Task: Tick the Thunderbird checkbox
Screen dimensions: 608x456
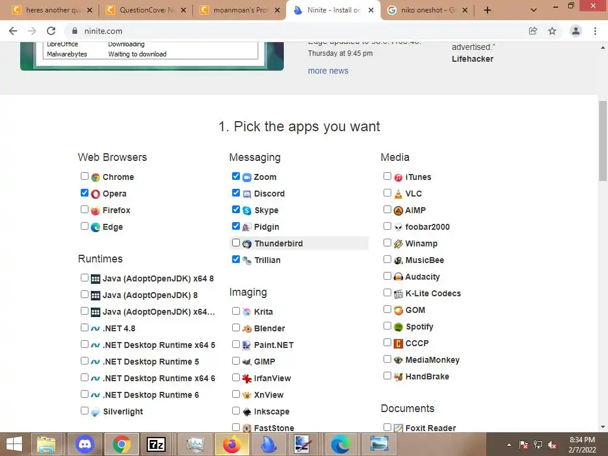Action: 236,243
